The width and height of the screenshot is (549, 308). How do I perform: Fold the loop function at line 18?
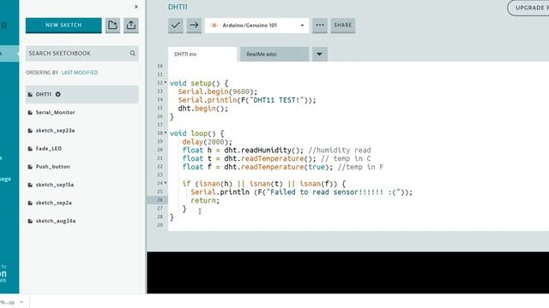pos(166,133)
